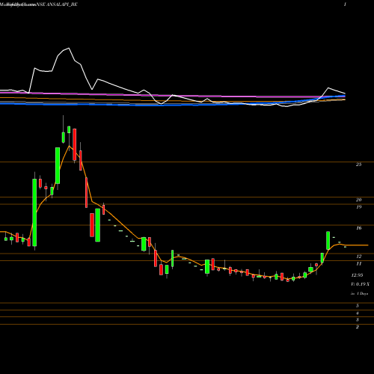Select the 25 price axis label
Viewport: 374px width, 374px height.
pyautogui.click(x=358, y=165)
